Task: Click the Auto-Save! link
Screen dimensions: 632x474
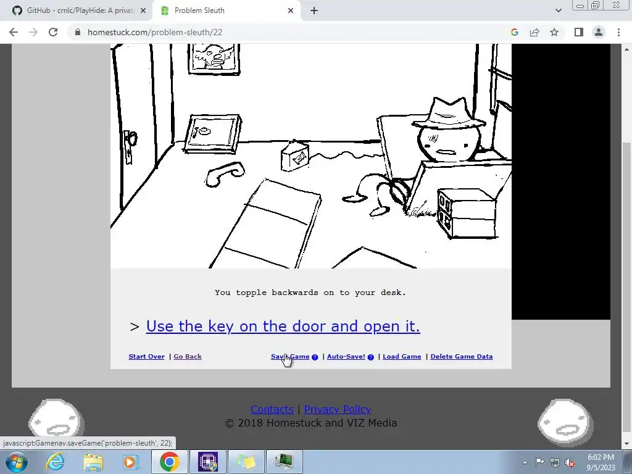Action: [x=346, y=356]
